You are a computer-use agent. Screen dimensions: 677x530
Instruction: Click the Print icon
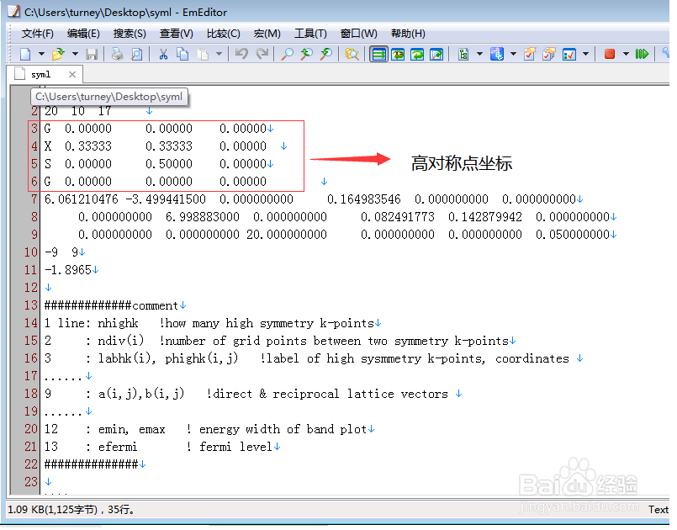click(x=117, y=54)
